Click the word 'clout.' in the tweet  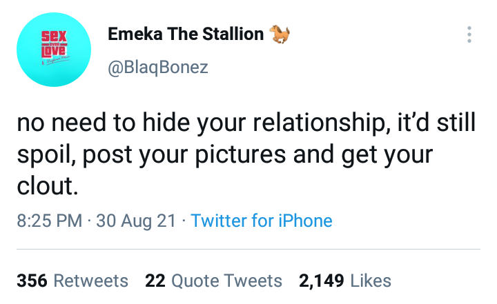[x=46, y=185]
